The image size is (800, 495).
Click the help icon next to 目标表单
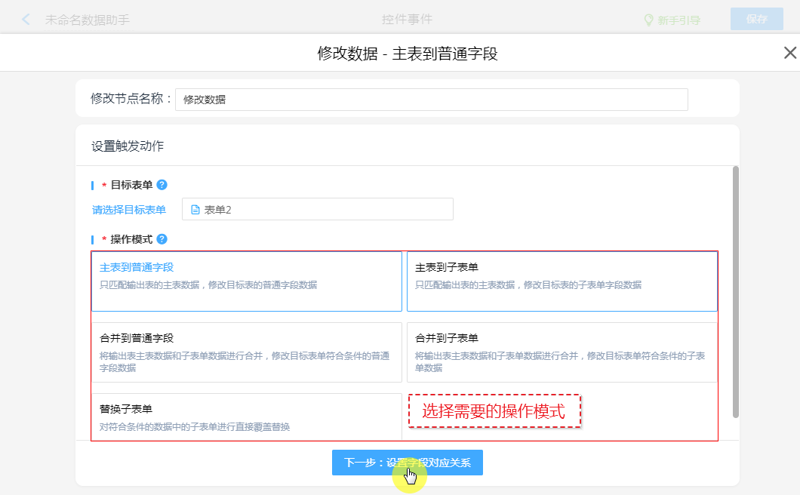(162, 185)
